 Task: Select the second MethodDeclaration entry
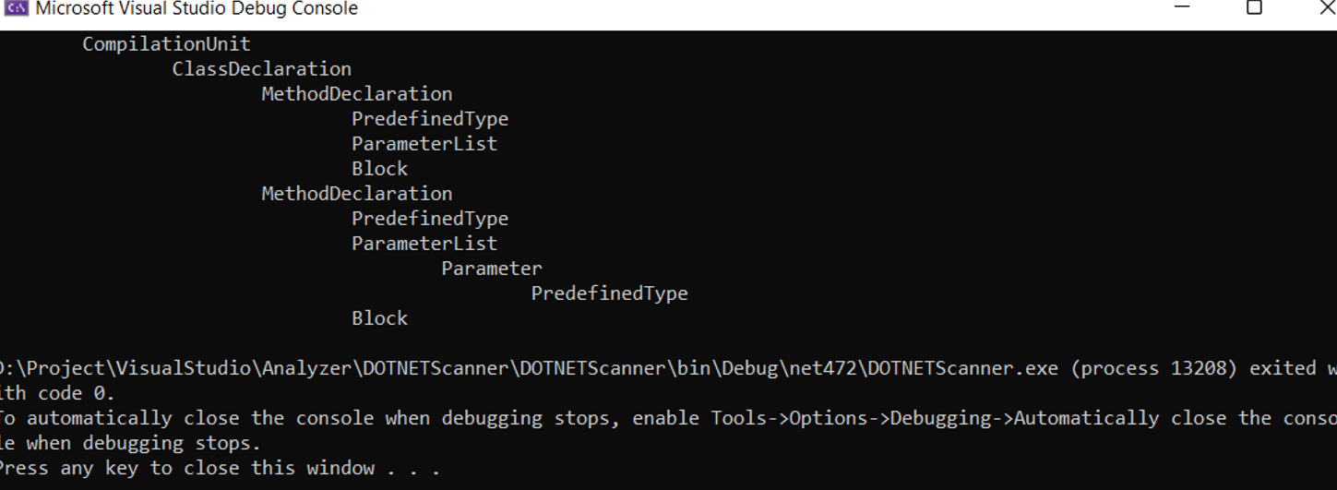[x=356, y=194]
